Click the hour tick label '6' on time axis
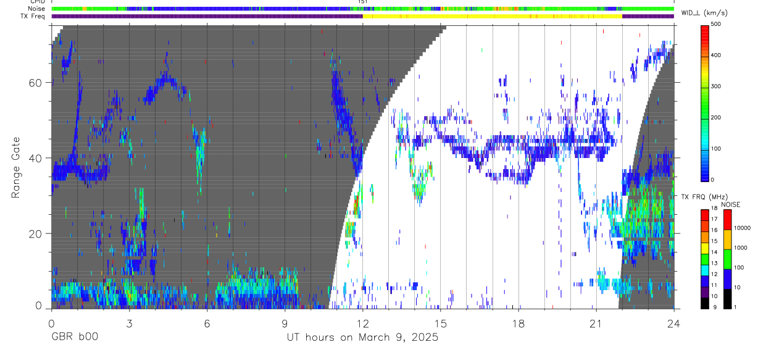This screenshot has height=350, width=758. 207,323
